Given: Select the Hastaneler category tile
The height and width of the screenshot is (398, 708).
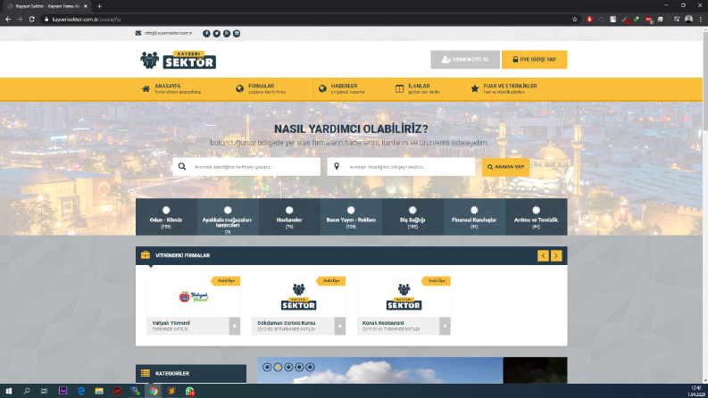Looking at the screenshot, I should [x=289, y=217].
